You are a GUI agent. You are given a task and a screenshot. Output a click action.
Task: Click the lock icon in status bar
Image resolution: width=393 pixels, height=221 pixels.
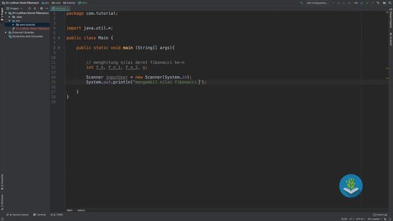pos(385,219)
